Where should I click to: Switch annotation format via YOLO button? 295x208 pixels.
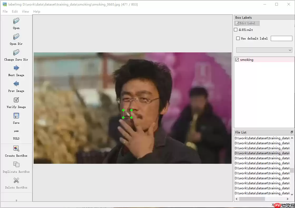tap(16, 131)
